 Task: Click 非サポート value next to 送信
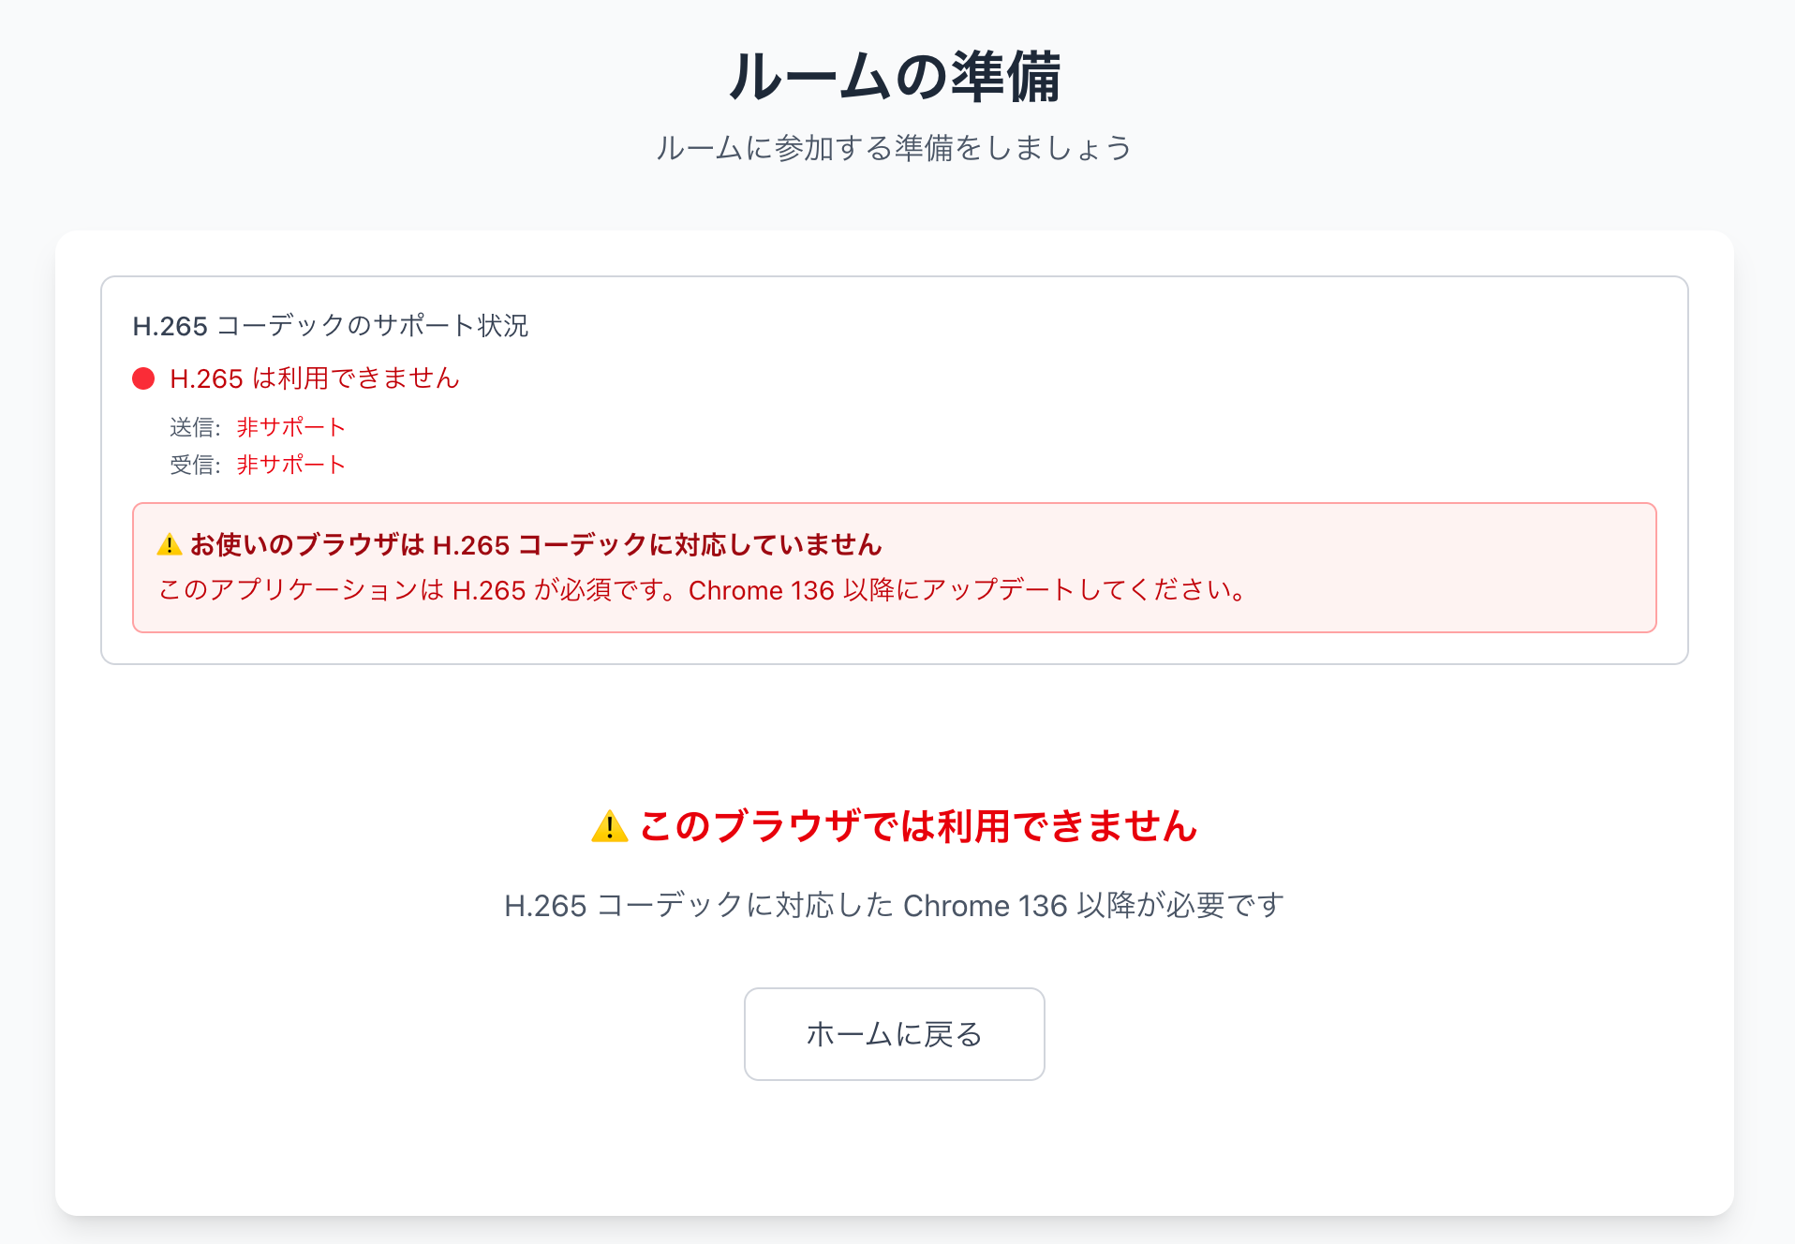pyautogui.click(x=291, y=428)
